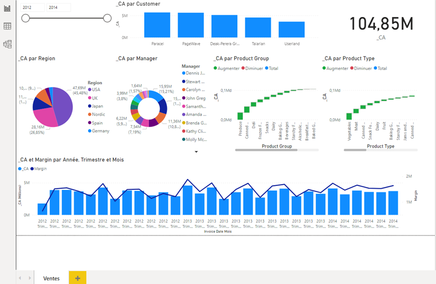This screenshot has height=284, width=436.
Task: Click the left handle of year slider
Action: pyautogui.click(x=26, y=18)
